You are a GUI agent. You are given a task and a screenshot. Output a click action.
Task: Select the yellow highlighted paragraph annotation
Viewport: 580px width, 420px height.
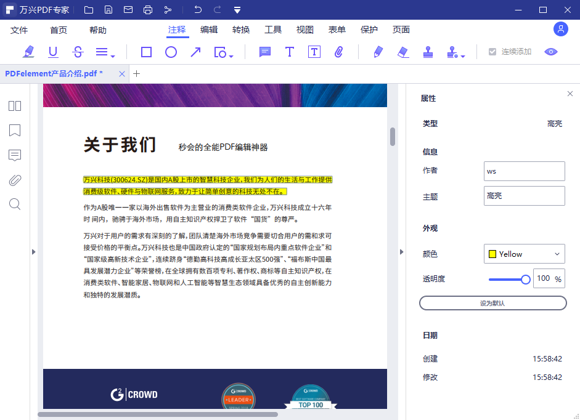click(x=208, y=185)
